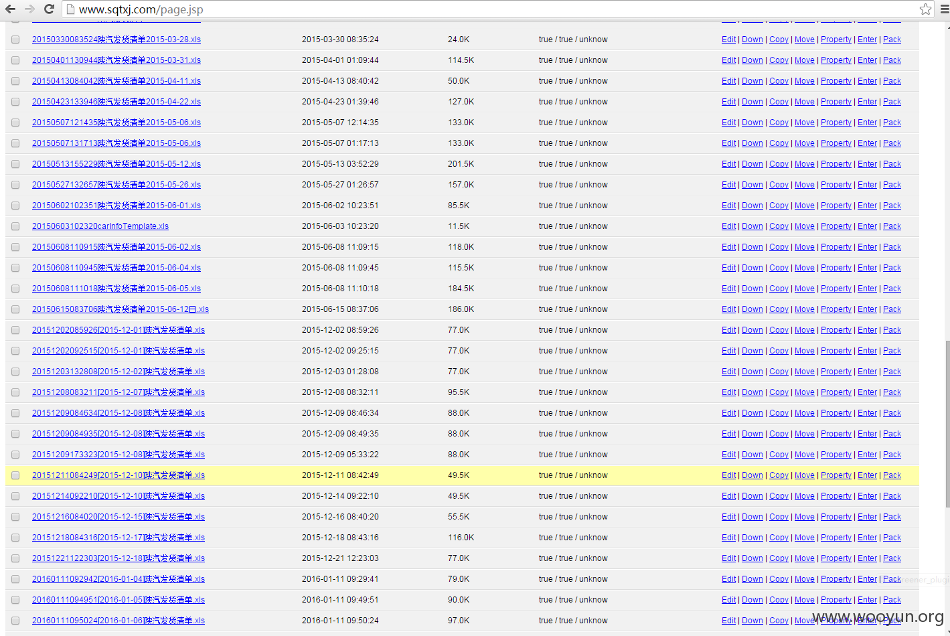Click Enter for the 2015-05-07 01:17:13 file
Viewport: 950px width, 636px height.
point(867,143)
